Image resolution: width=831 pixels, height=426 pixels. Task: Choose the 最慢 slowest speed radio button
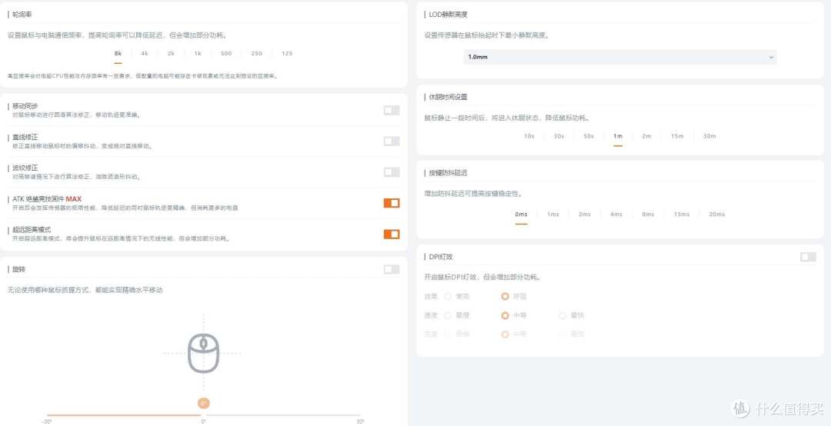(x=449, y=315)
